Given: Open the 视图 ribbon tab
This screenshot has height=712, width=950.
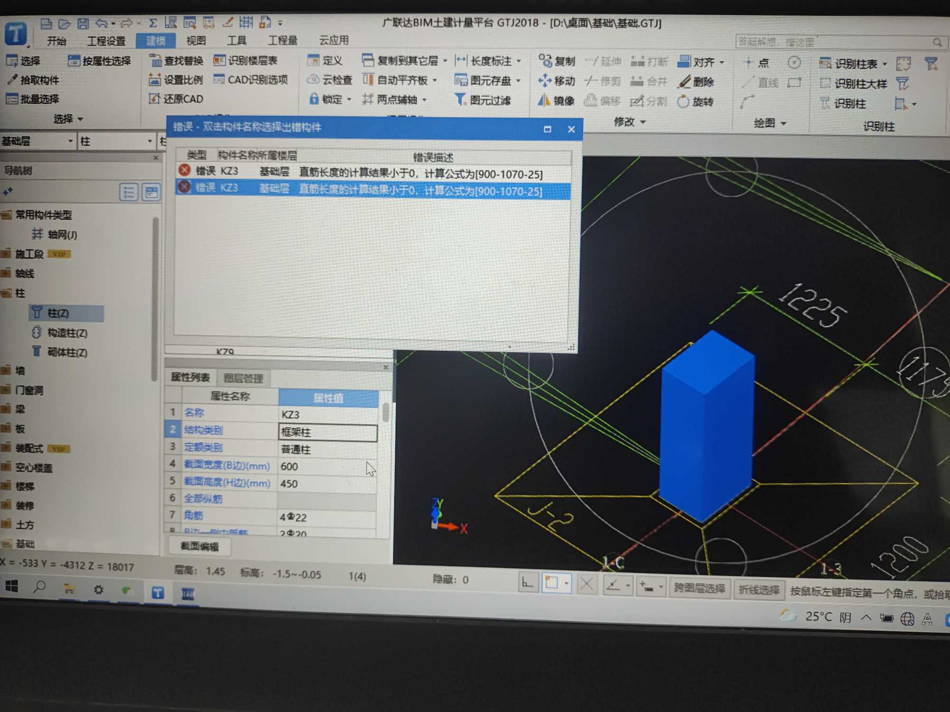Looking at the screenshot, I should coord(196,41).
